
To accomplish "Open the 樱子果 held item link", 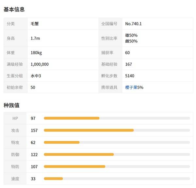I will (x=131, y=87).
